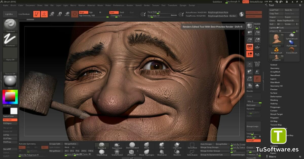Select the Move Topological brush
Screen dimensions: 304x159
[147, 153]
